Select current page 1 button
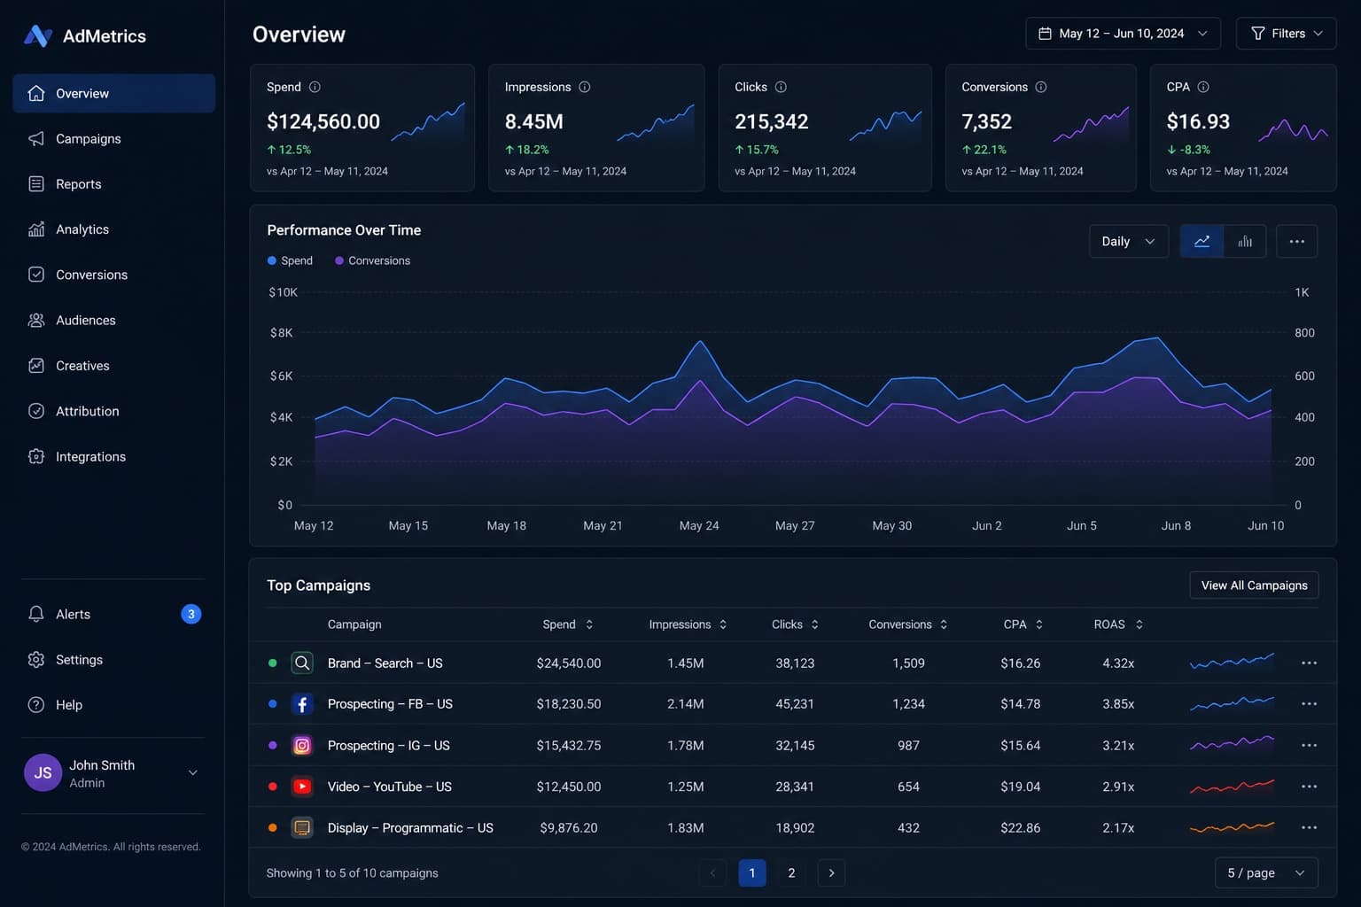This screenshot has width=1361, height=907. 752,872
